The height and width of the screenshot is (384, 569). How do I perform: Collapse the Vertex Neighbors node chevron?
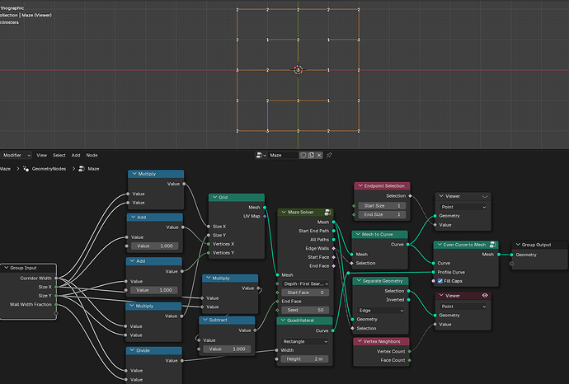tap(360, 341)
